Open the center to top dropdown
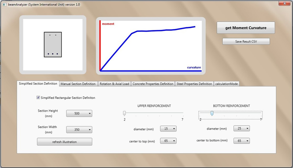The image size is (293, 168). [168, 141]
